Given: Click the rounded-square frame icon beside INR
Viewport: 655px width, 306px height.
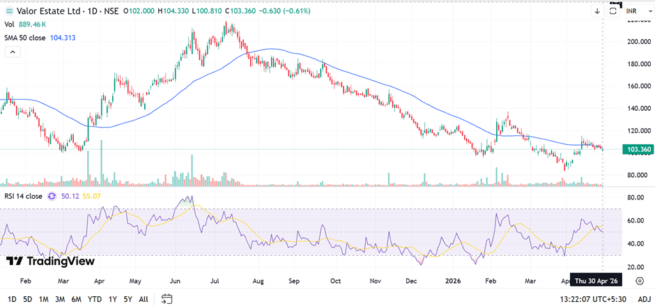Looking at the screenshot, I should [x=614, y=11].
